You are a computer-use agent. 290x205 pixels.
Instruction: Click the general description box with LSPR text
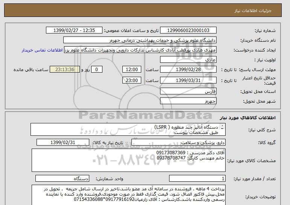(x=128, y=130)
